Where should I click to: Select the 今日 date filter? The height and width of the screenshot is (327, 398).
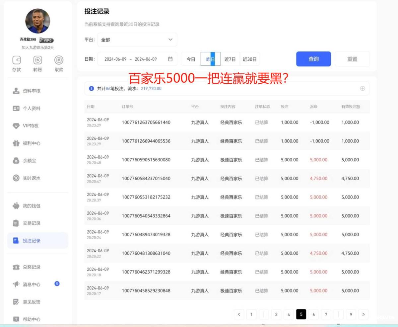click(x=191, y=59)
